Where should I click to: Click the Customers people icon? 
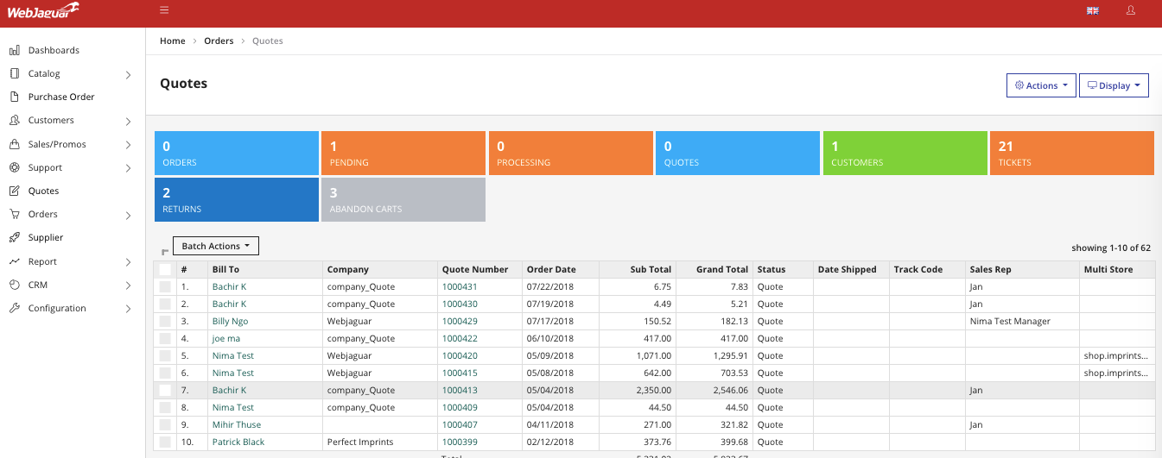14,120
